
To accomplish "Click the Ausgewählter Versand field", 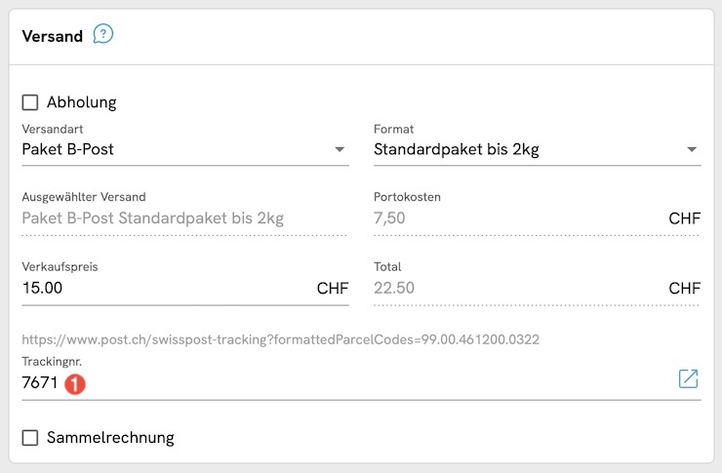I will [x=152, y=218].
